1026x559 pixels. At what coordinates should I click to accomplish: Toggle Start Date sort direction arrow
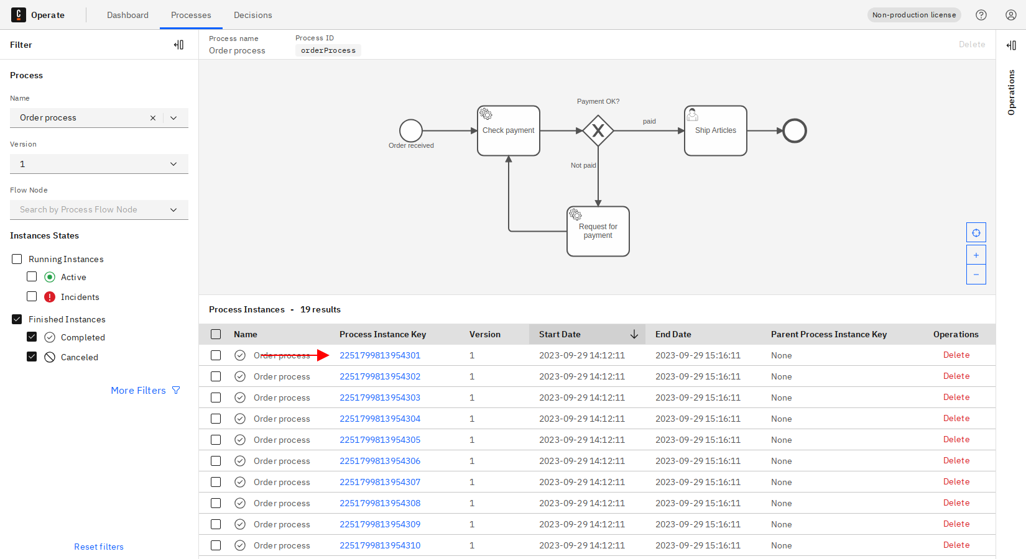634,334
